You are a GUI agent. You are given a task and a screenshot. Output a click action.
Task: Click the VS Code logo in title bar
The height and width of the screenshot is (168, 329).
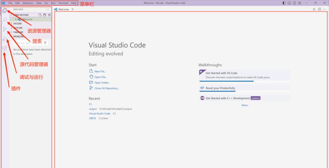tap(3, 3)
